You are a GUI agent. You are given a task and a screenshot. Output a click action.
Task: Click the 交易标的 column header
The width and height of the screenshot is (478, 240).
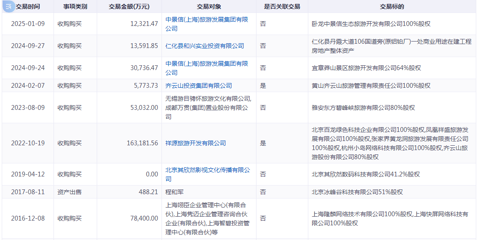click(392, 7)
